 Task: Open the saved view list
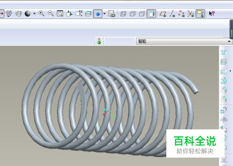(79, 13)
